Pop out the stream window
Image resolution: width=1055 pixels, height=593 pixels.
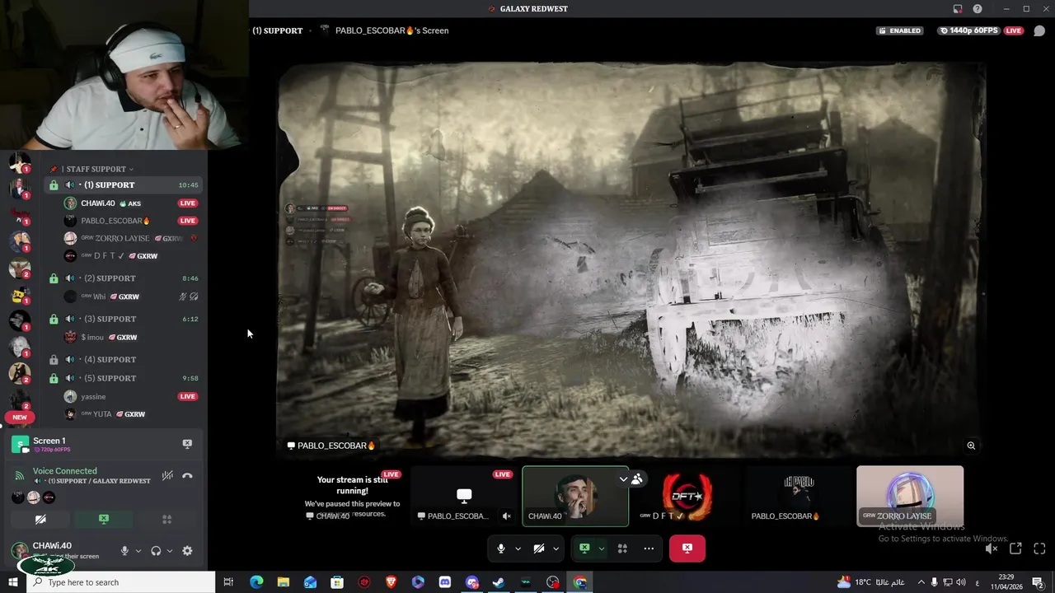[x=1015, y=549]
